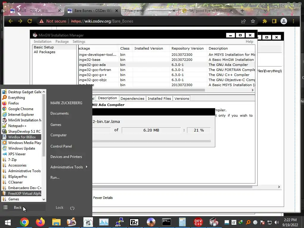Open MARK ZUCKERBERG user folder
This screenshot has width=304, height=228.
(x=66, y=103)
